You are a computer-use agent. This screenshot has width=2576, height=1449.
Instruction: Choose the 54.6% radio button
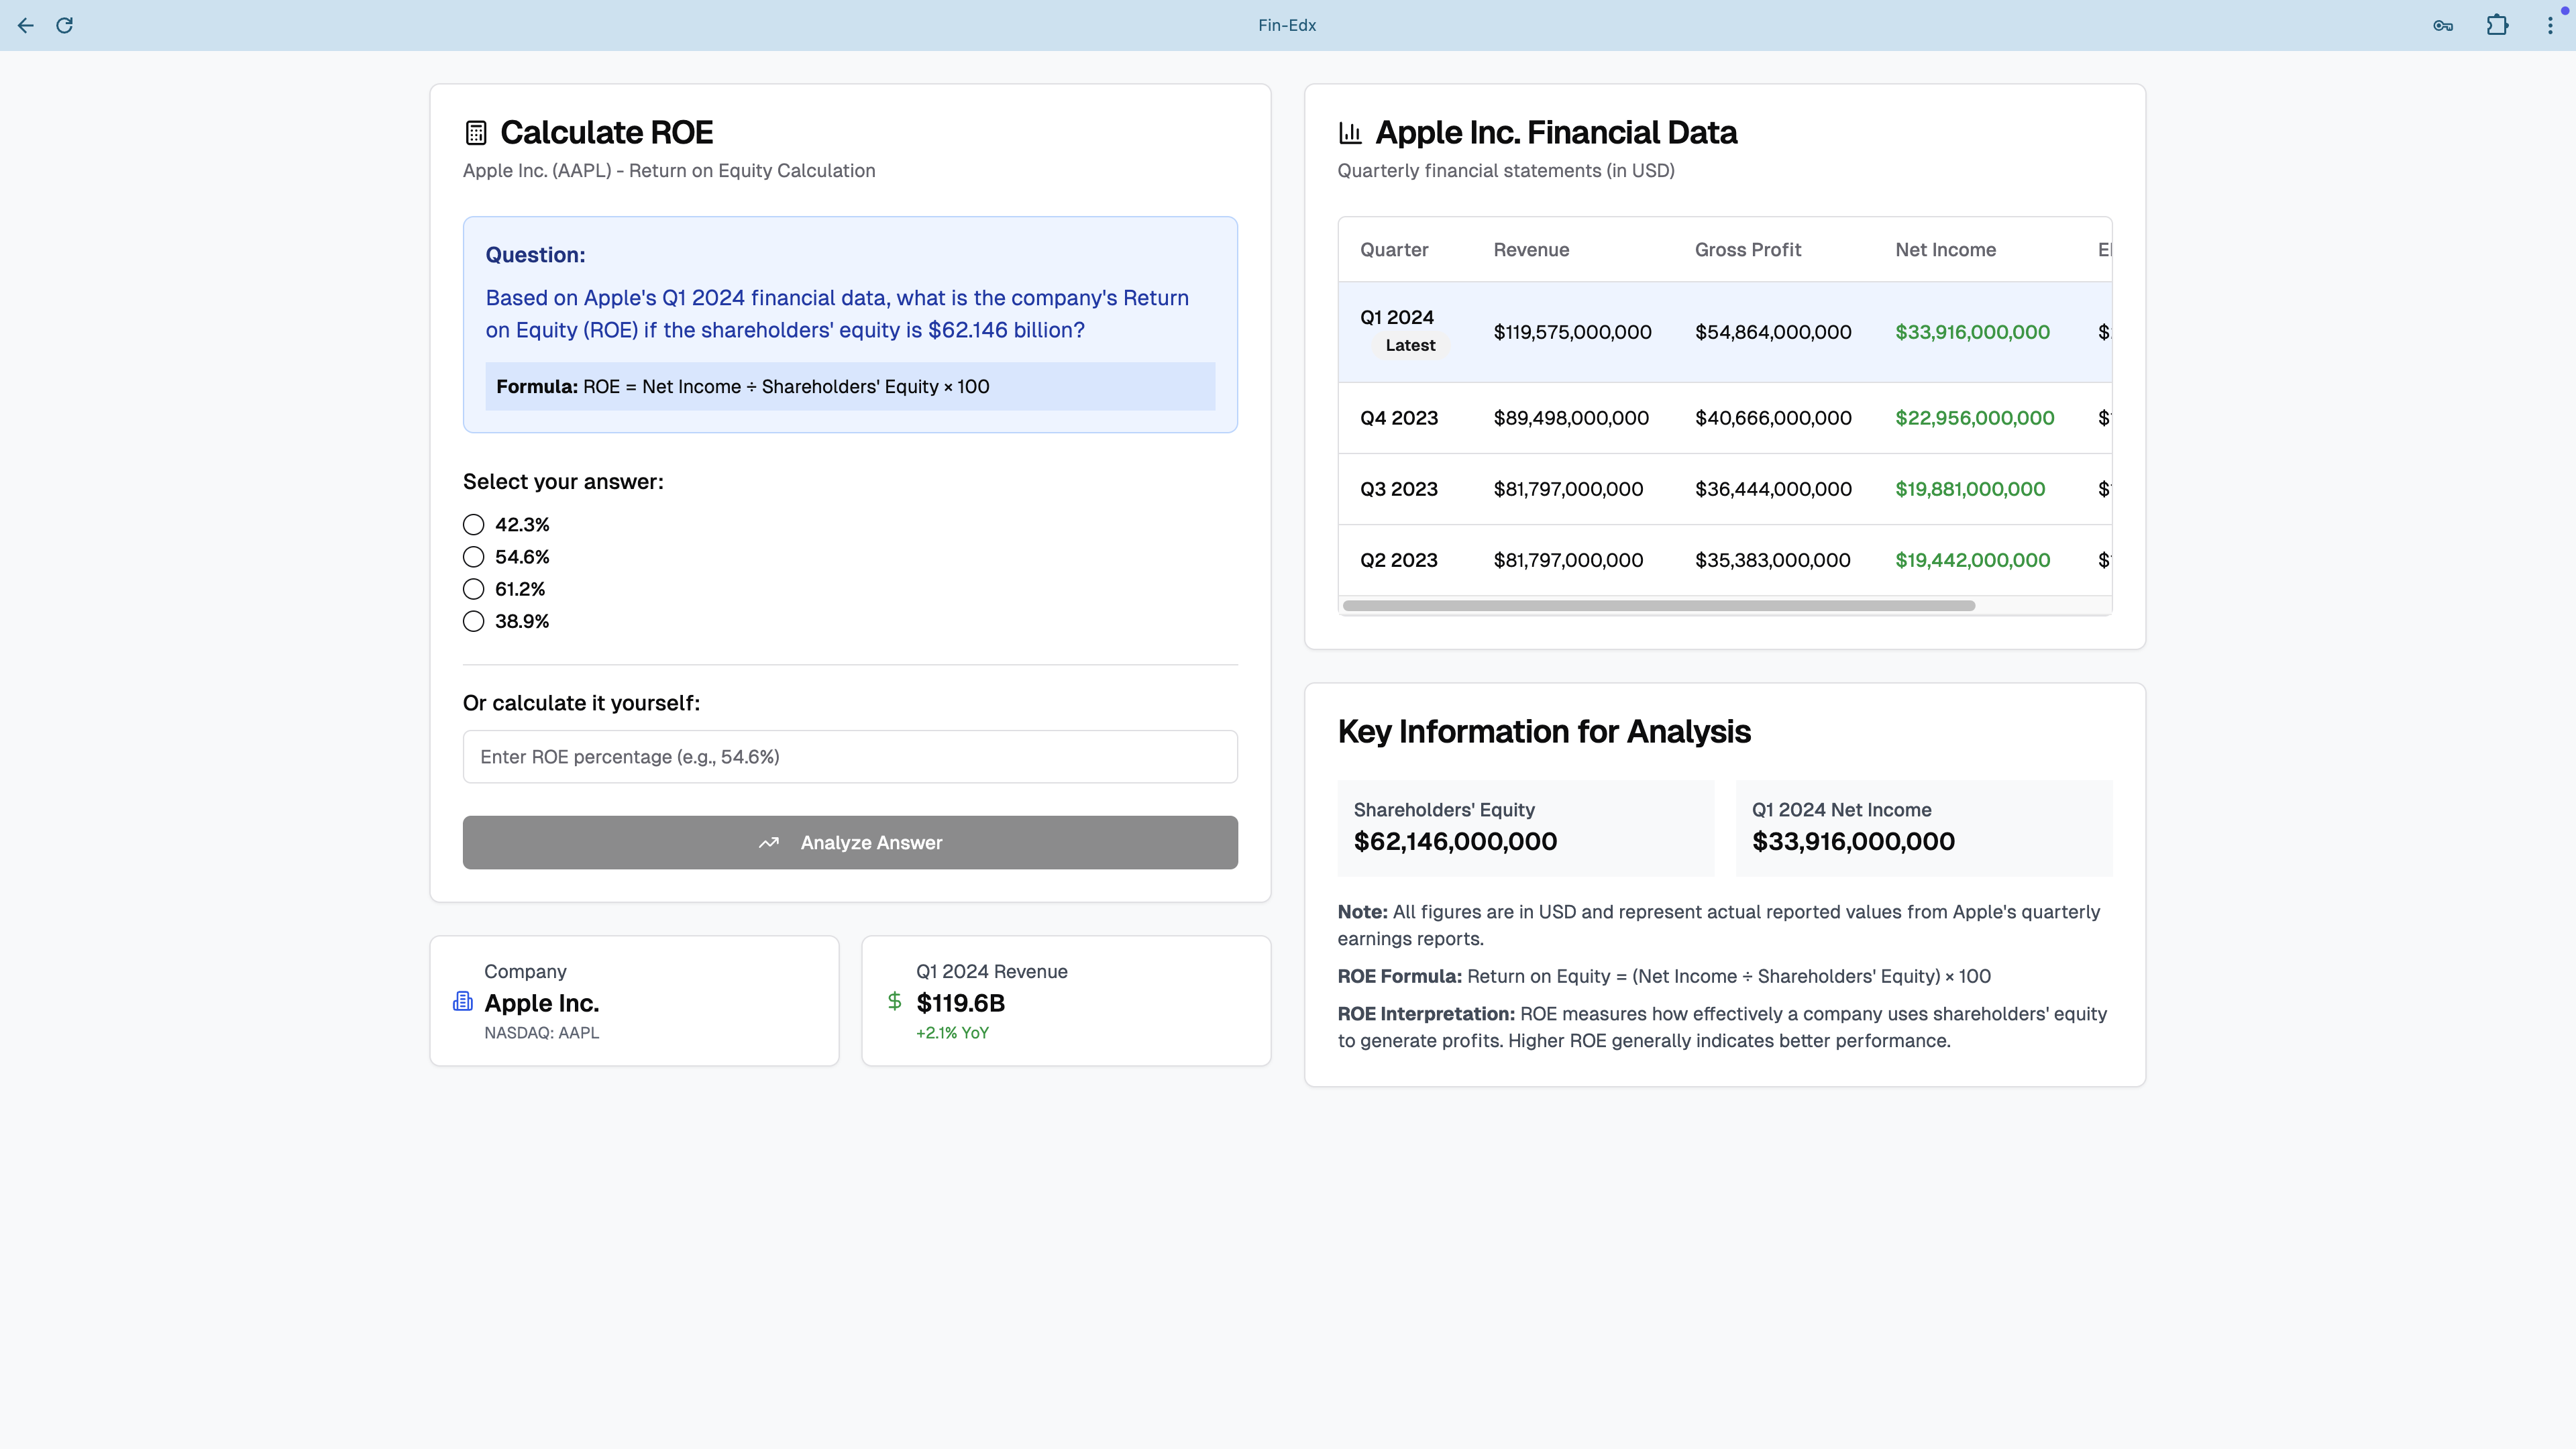pyautogui.click(x=474, y=557)
